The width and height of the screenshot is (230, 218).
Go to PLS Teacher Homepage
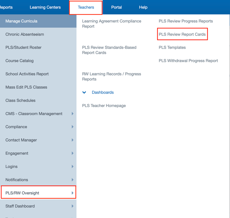click(104, 106)
